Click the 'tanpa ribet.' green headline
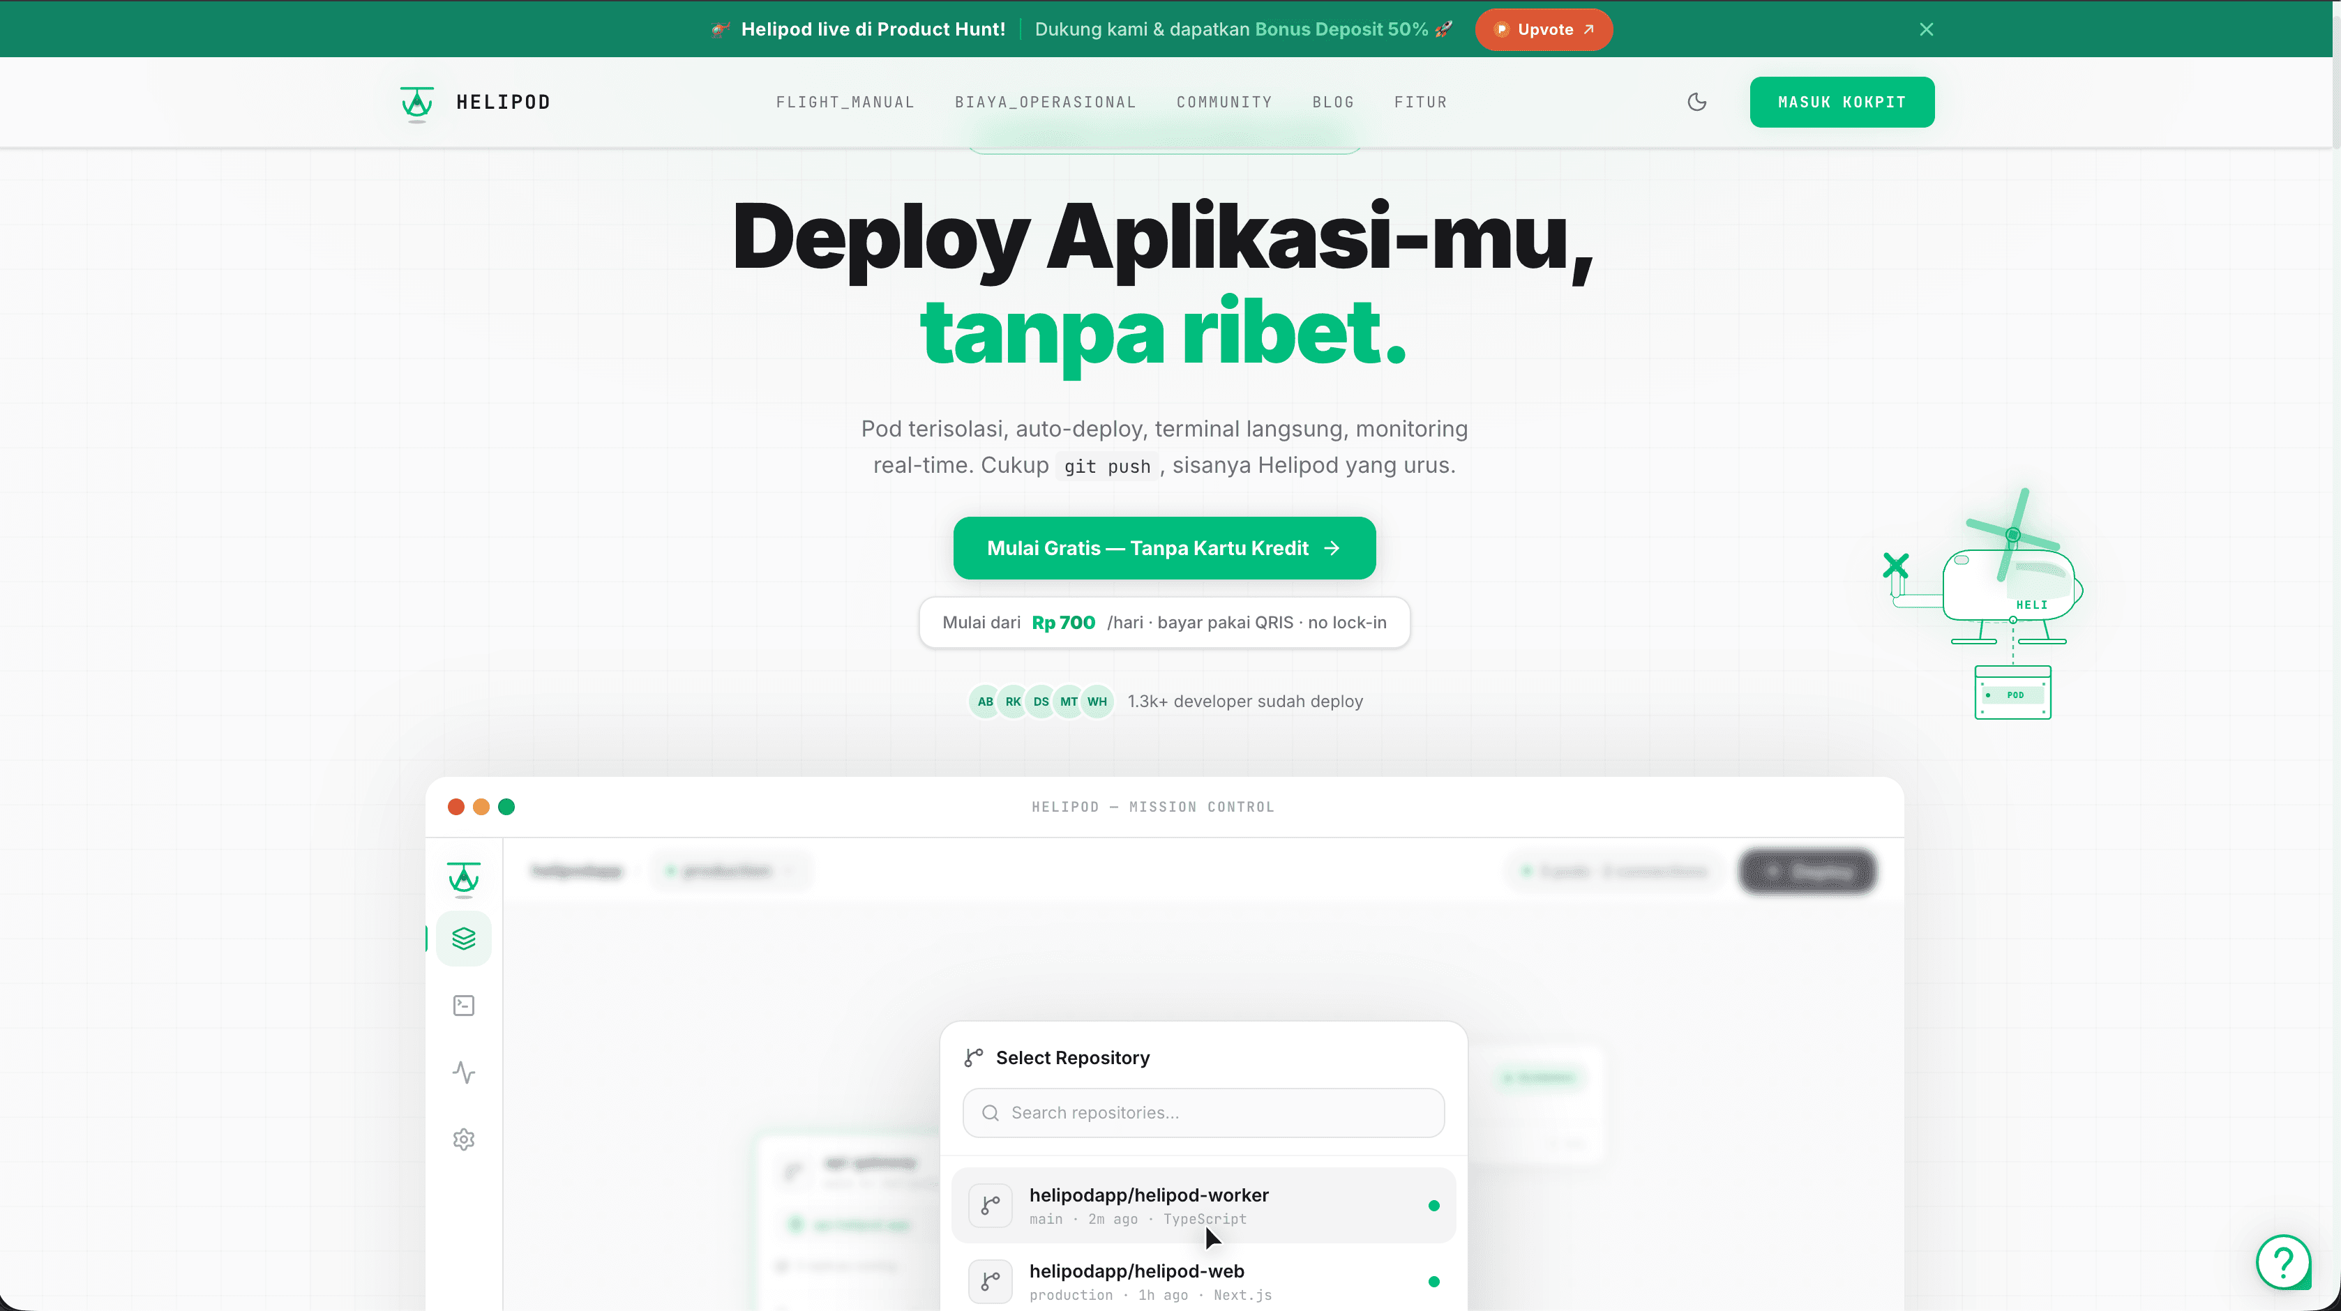 1164,334
